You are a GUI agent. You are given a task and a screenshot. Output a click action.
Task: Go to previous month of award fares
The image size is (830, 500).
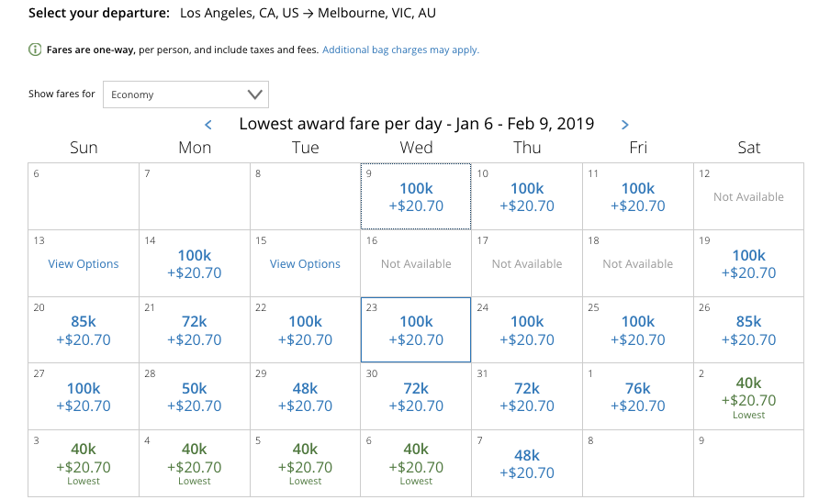pos(208,125)
